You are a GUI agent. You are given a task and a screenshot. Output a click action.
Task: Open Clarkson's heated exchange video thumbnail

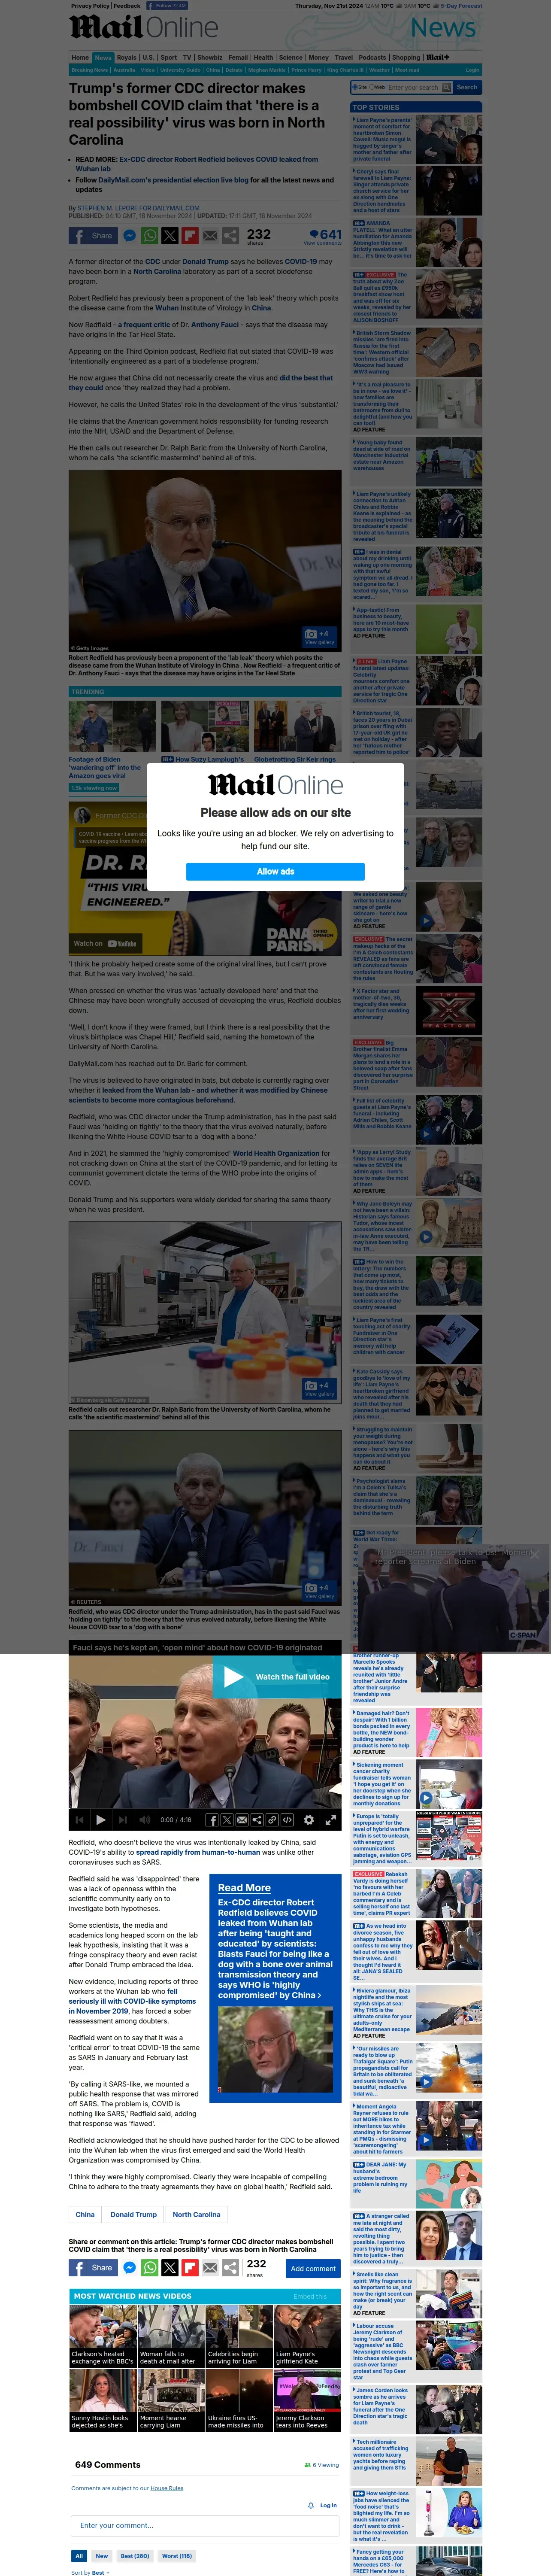point(103,2336)
